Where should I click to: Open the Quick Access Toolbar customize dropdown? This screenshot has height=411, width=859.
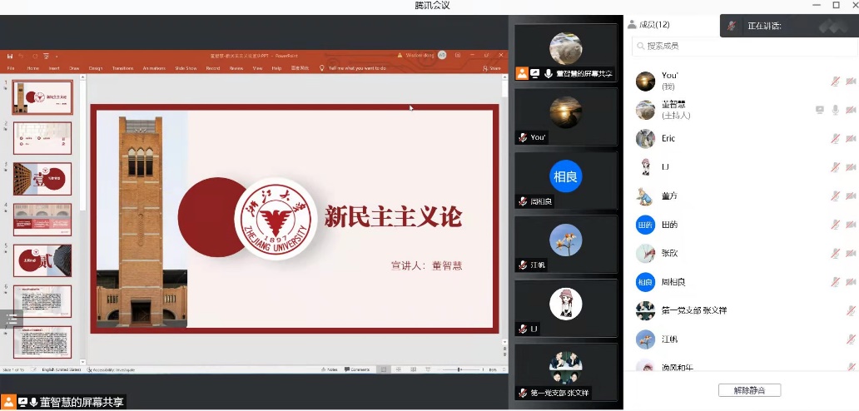pyautogui.click(x=57, y=55)
